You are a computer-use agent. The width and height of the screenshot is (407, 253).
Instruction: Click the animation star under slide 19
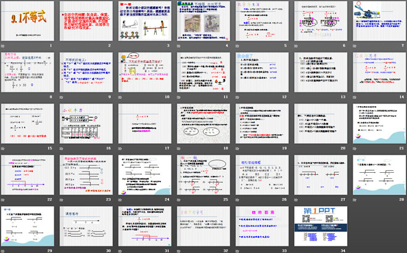pyautogui.click(x=237, y=149)
